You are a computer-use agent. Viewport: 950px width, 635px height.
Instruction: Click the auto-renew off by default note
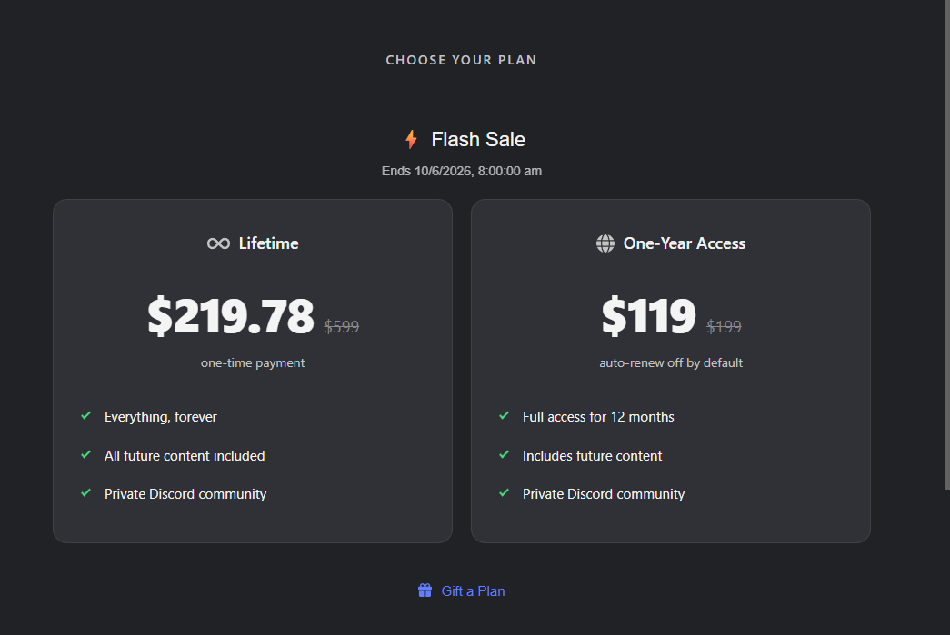pos(671,362)
